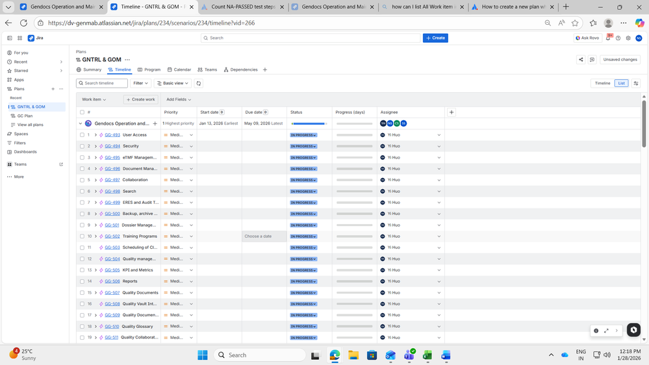The height and width of the screenshot is (365, 649).
Task: Click the Search timeline field
Action: tap(102, 83)
